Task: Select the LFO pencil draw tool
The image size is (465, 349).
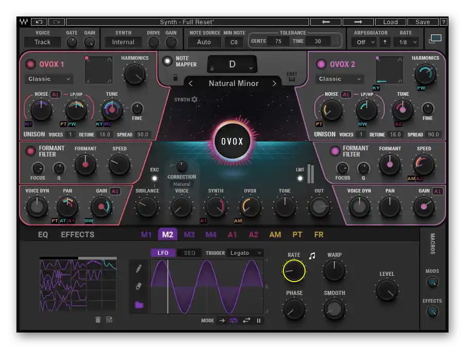Action: click(138, 269)
